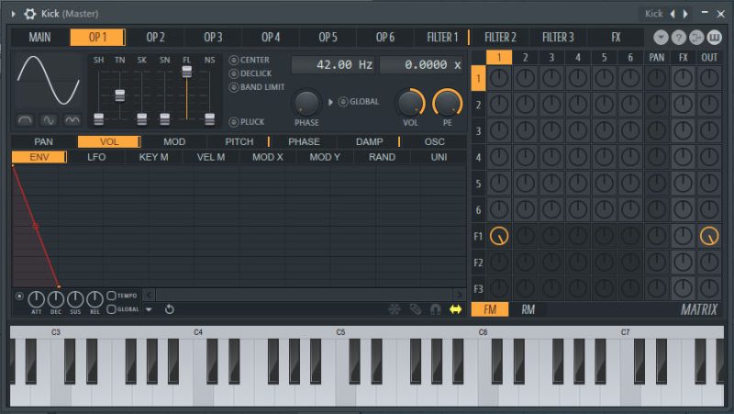Open the options round dropdown icon
734x414 pixels.
(x=661, y=38)
